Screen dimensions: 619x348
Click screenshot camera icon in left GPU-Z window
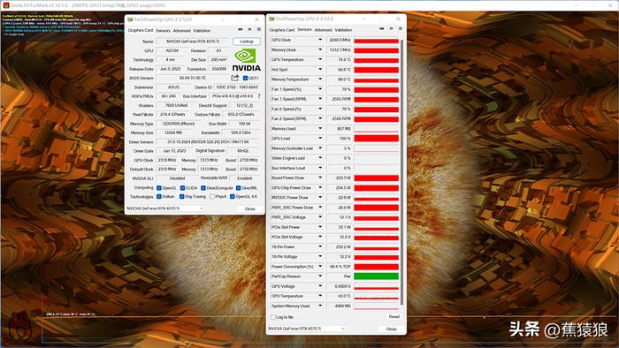(240, 29)
